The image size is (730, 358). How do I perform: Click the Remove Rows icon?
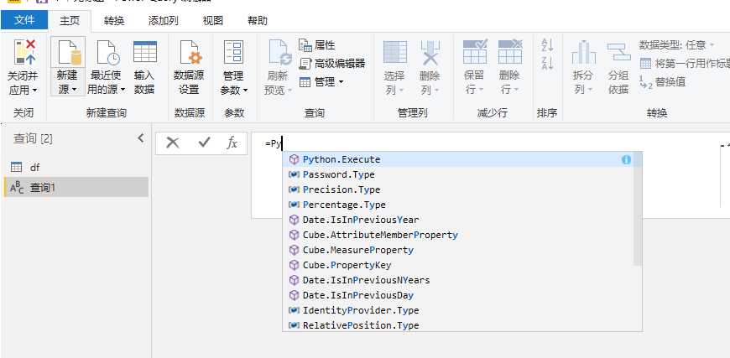tap(510, 52)
